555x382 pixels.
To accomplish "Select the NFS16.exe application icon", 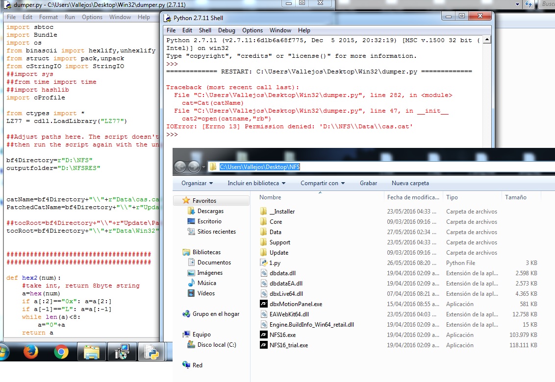I will tap(264, 335).
